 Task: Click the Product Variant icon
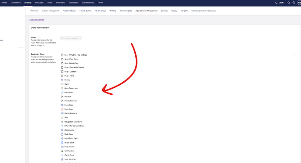tap(62, 101)
